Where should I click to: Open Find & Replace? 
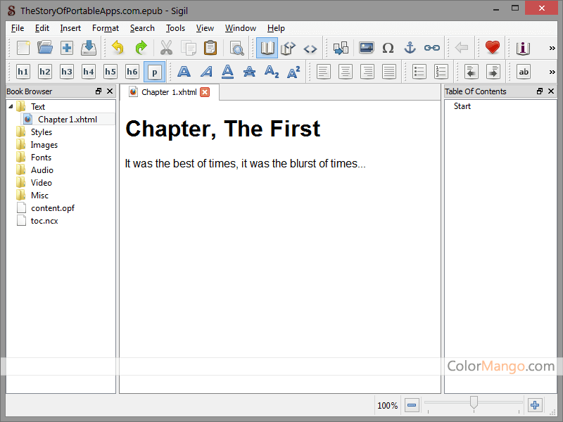point(237,48)
